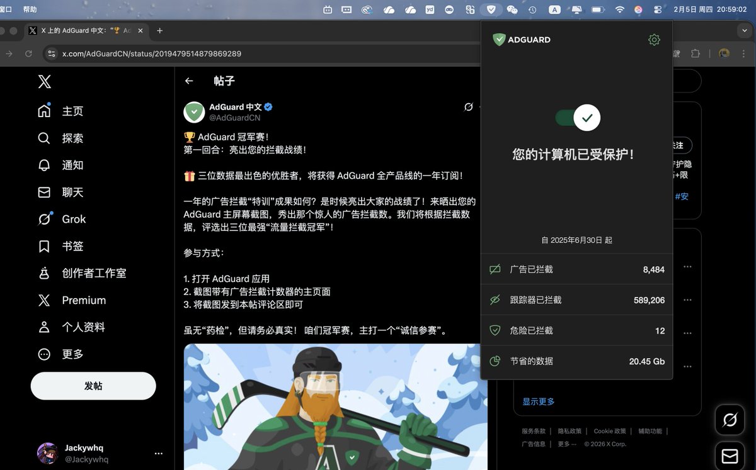This screenshot has width=756, height=470.
Task: Open a new browser tab
Action: tap(159, 30)
